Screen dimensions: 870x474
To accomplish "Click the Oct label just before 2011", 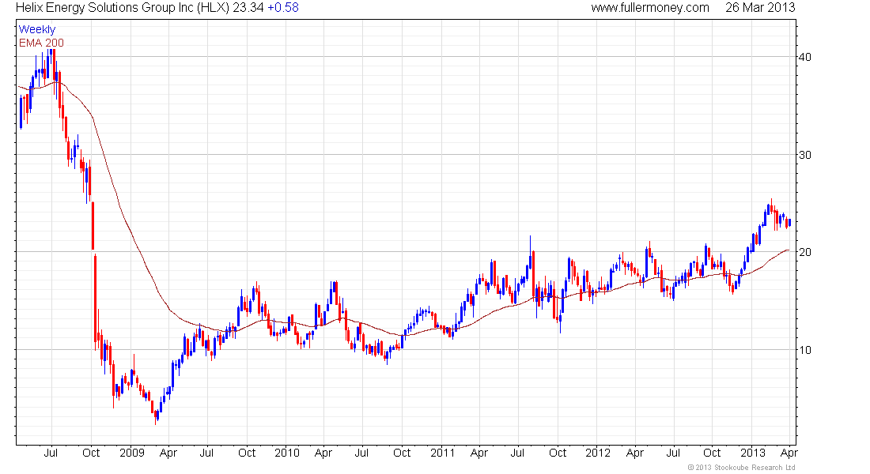I will pos(402,453).
